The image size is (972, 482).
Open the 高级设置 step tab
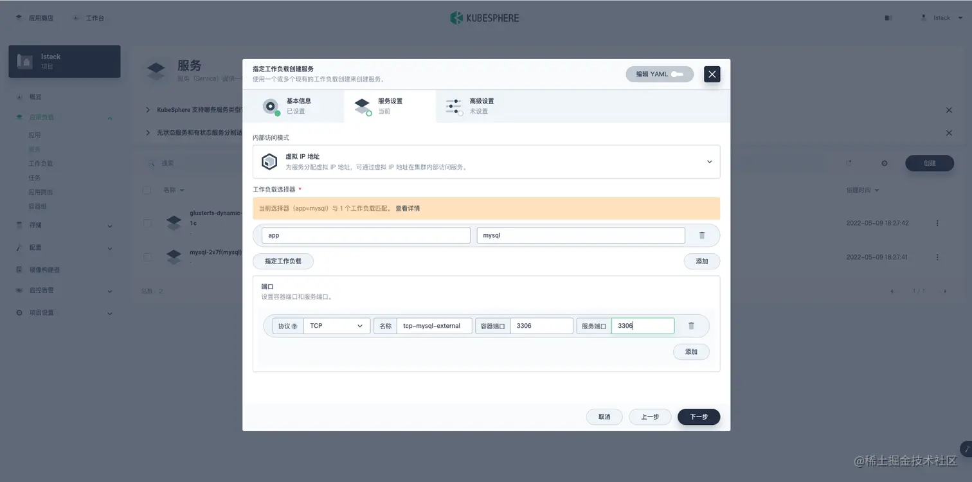point(481,106)
